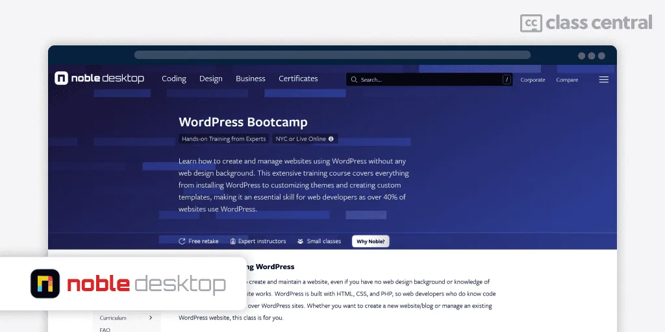665x332 pixels.
Task: Click the Expert instructors icon
Action: (233, 241)
